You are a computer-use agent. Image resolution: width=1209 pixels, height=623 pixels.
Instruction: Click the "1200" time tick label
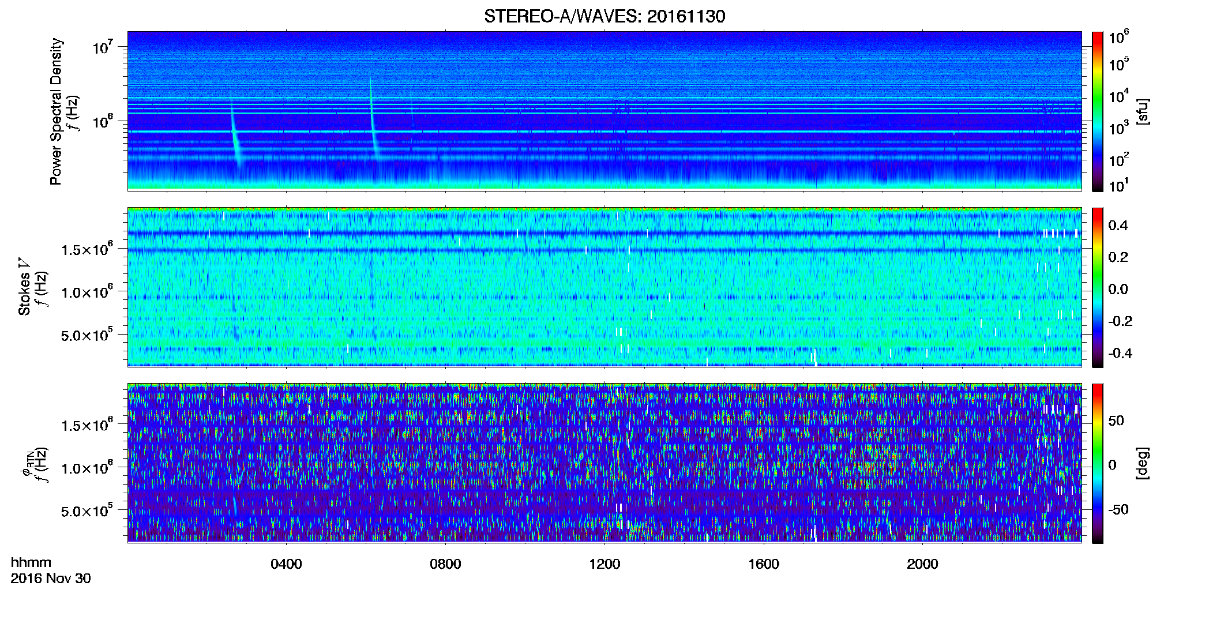tap(604, 564)
